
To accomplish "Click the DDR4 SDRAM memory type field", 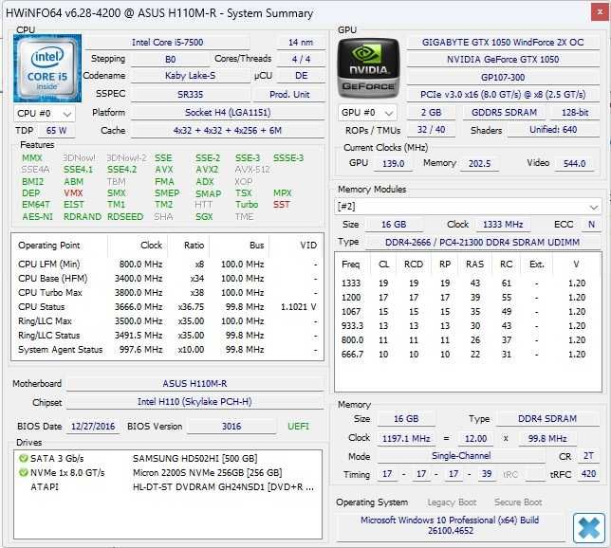I will 547,419.
